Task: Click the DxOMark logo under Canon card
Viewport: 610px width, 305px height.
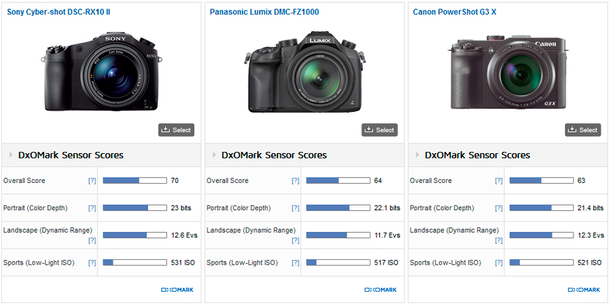Action: pos(584,290)
